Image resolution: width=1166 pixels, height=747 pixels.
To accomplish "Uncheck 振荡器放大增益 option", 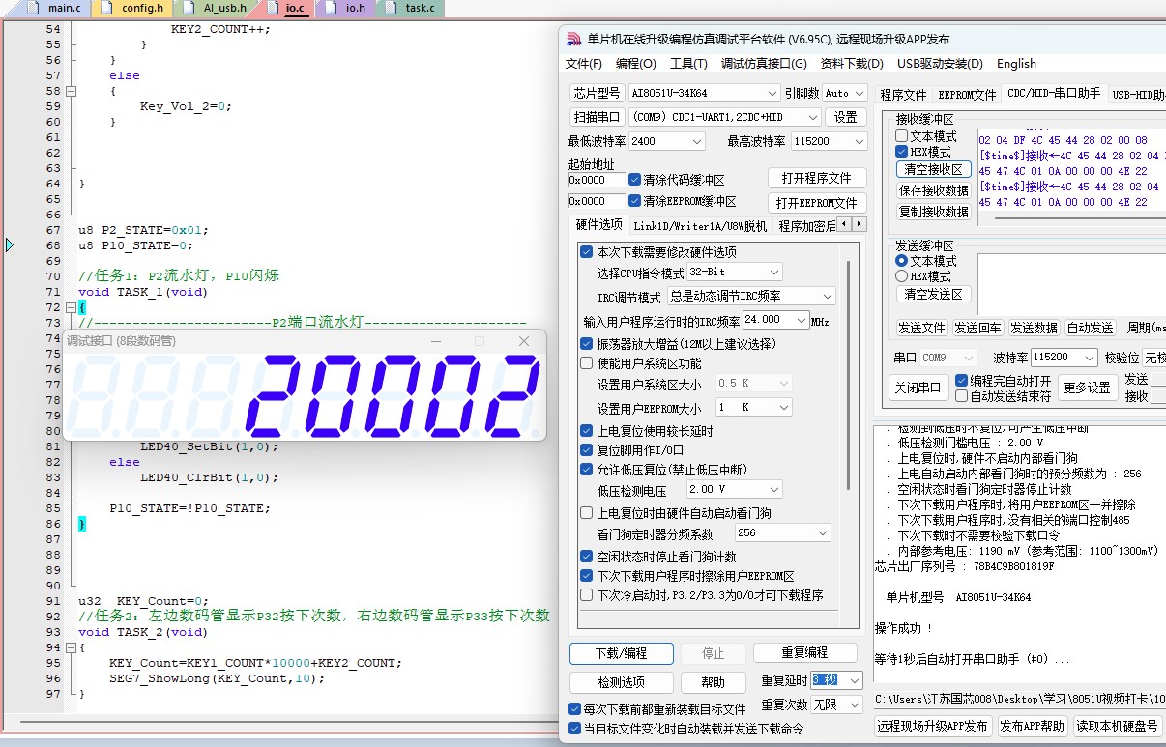I will pyautogui.click(x=586, y=344).
